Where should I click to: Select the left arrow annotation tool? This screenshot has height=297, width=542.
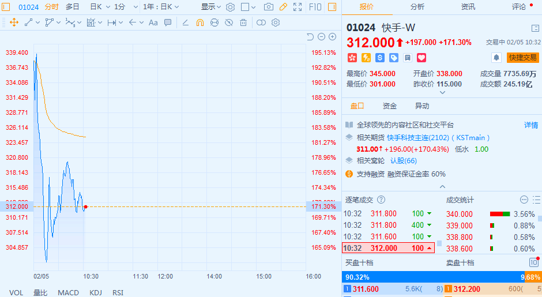133,23
